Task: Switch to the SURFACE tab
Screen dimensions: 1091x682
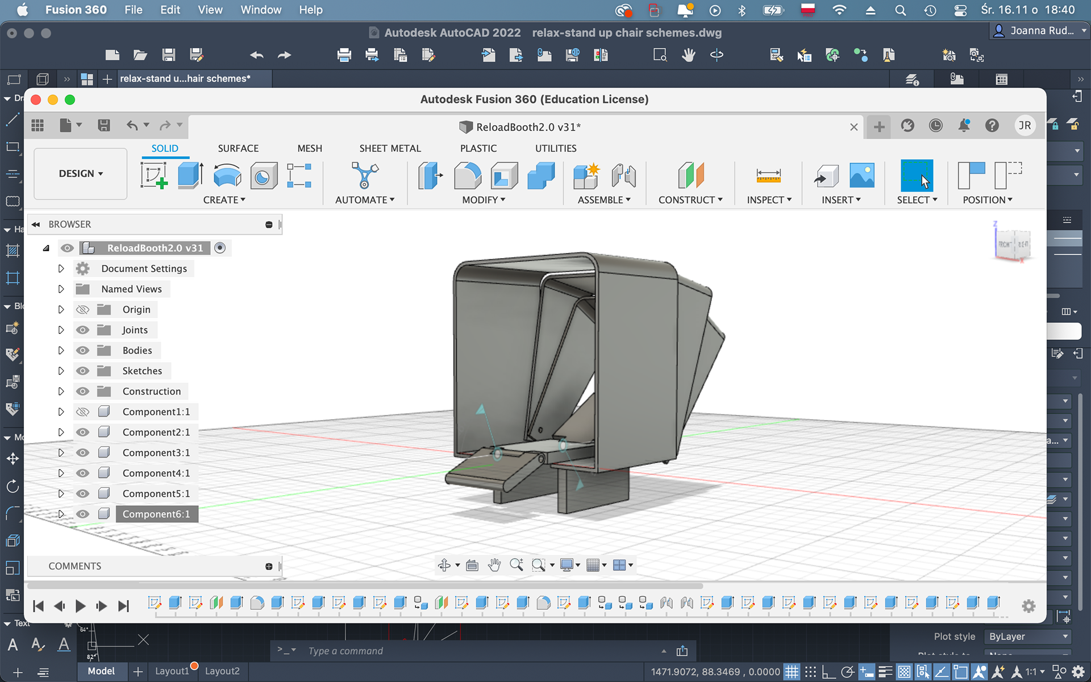Action: click(238, 148)
